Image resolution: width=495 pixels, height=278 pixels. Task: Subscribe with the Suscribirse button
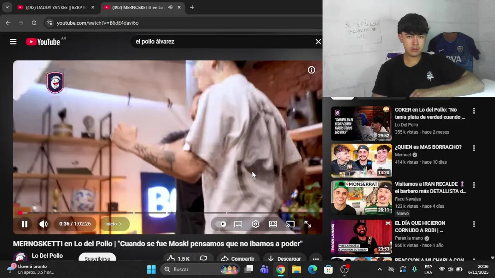click(97, 258)
